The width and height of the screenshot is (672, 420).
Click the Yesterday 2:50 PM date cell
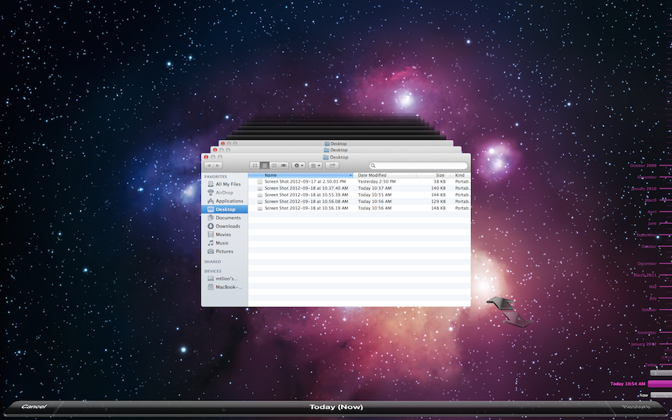tap(377, 182)
